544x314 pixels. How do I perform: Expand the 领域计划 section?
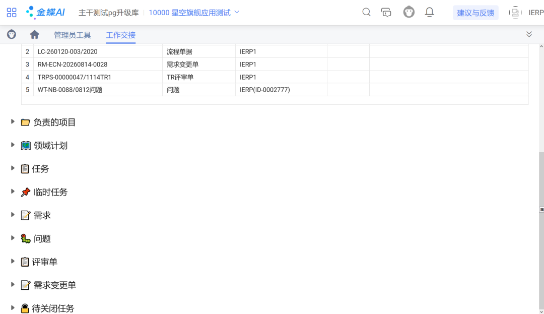pyautogui.click(x=13, y=145)
